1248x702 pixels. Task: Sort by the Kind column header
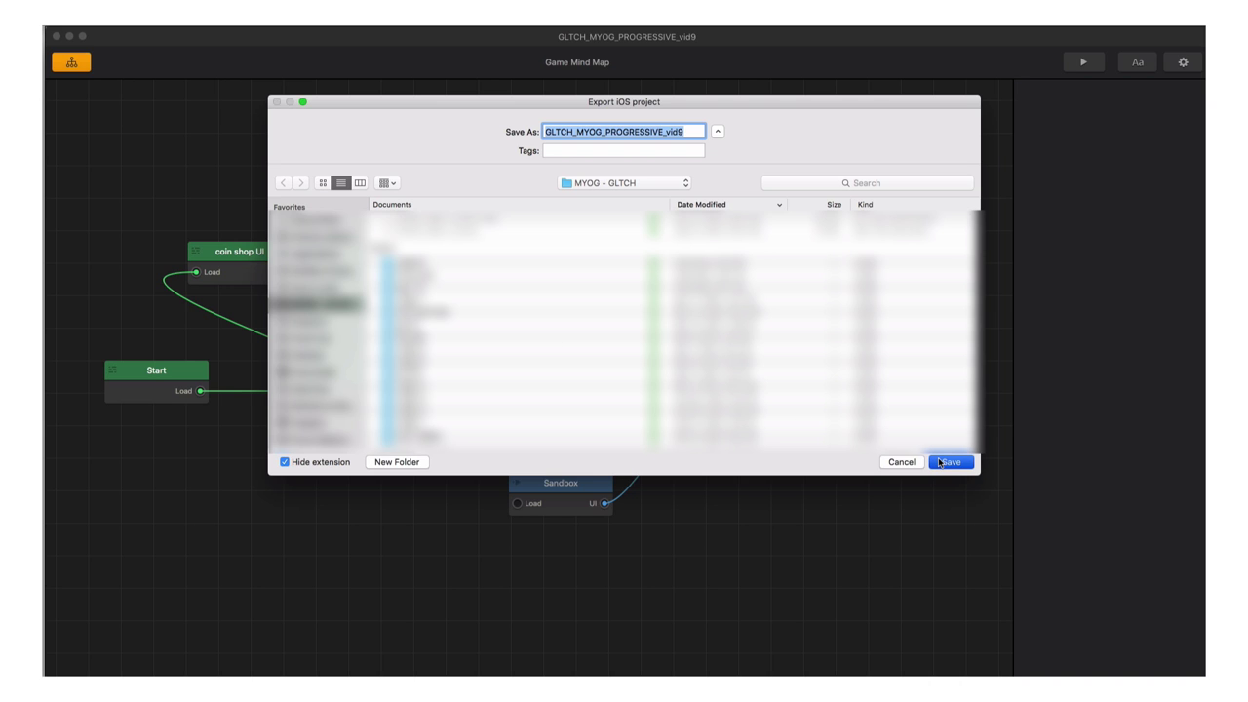866,205
